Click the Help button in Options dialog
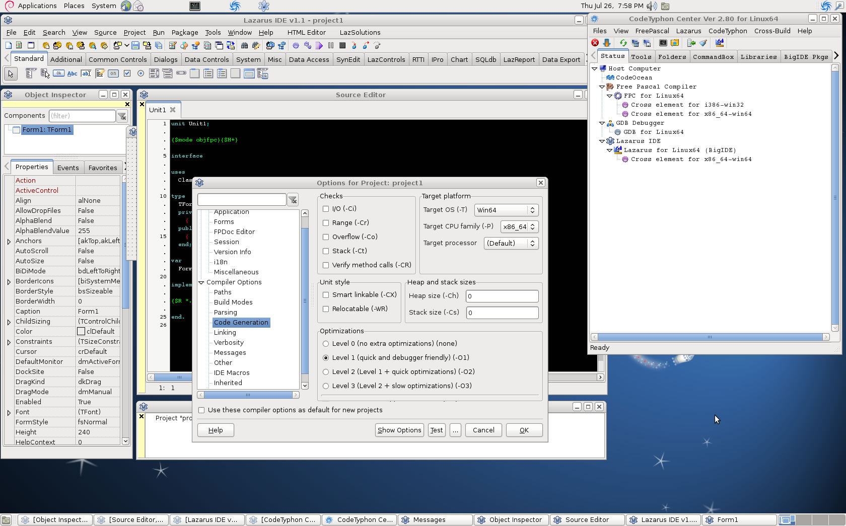The height and width of the screenshot is (526, 846). (216, 430)
